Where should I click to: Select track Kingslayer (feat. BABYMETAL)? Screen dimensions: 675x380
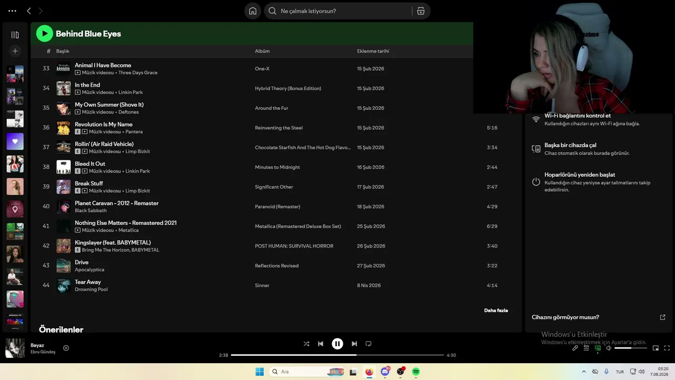[x=113, y=243]
